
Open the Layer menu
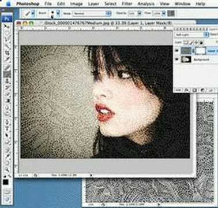[93, 3]
